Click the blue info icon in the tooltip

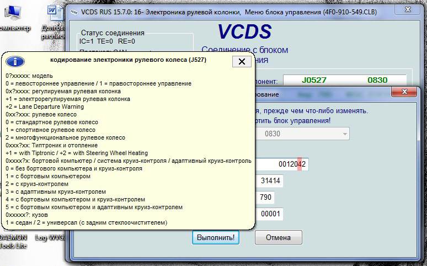(15, 62)
